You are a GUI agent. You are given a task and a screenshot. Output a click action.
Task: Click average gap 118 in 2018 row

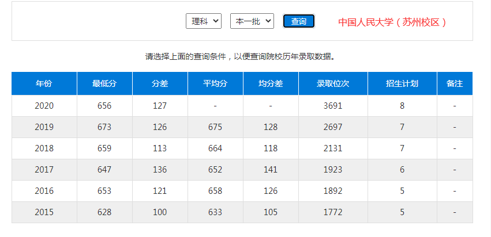(271, 148)
